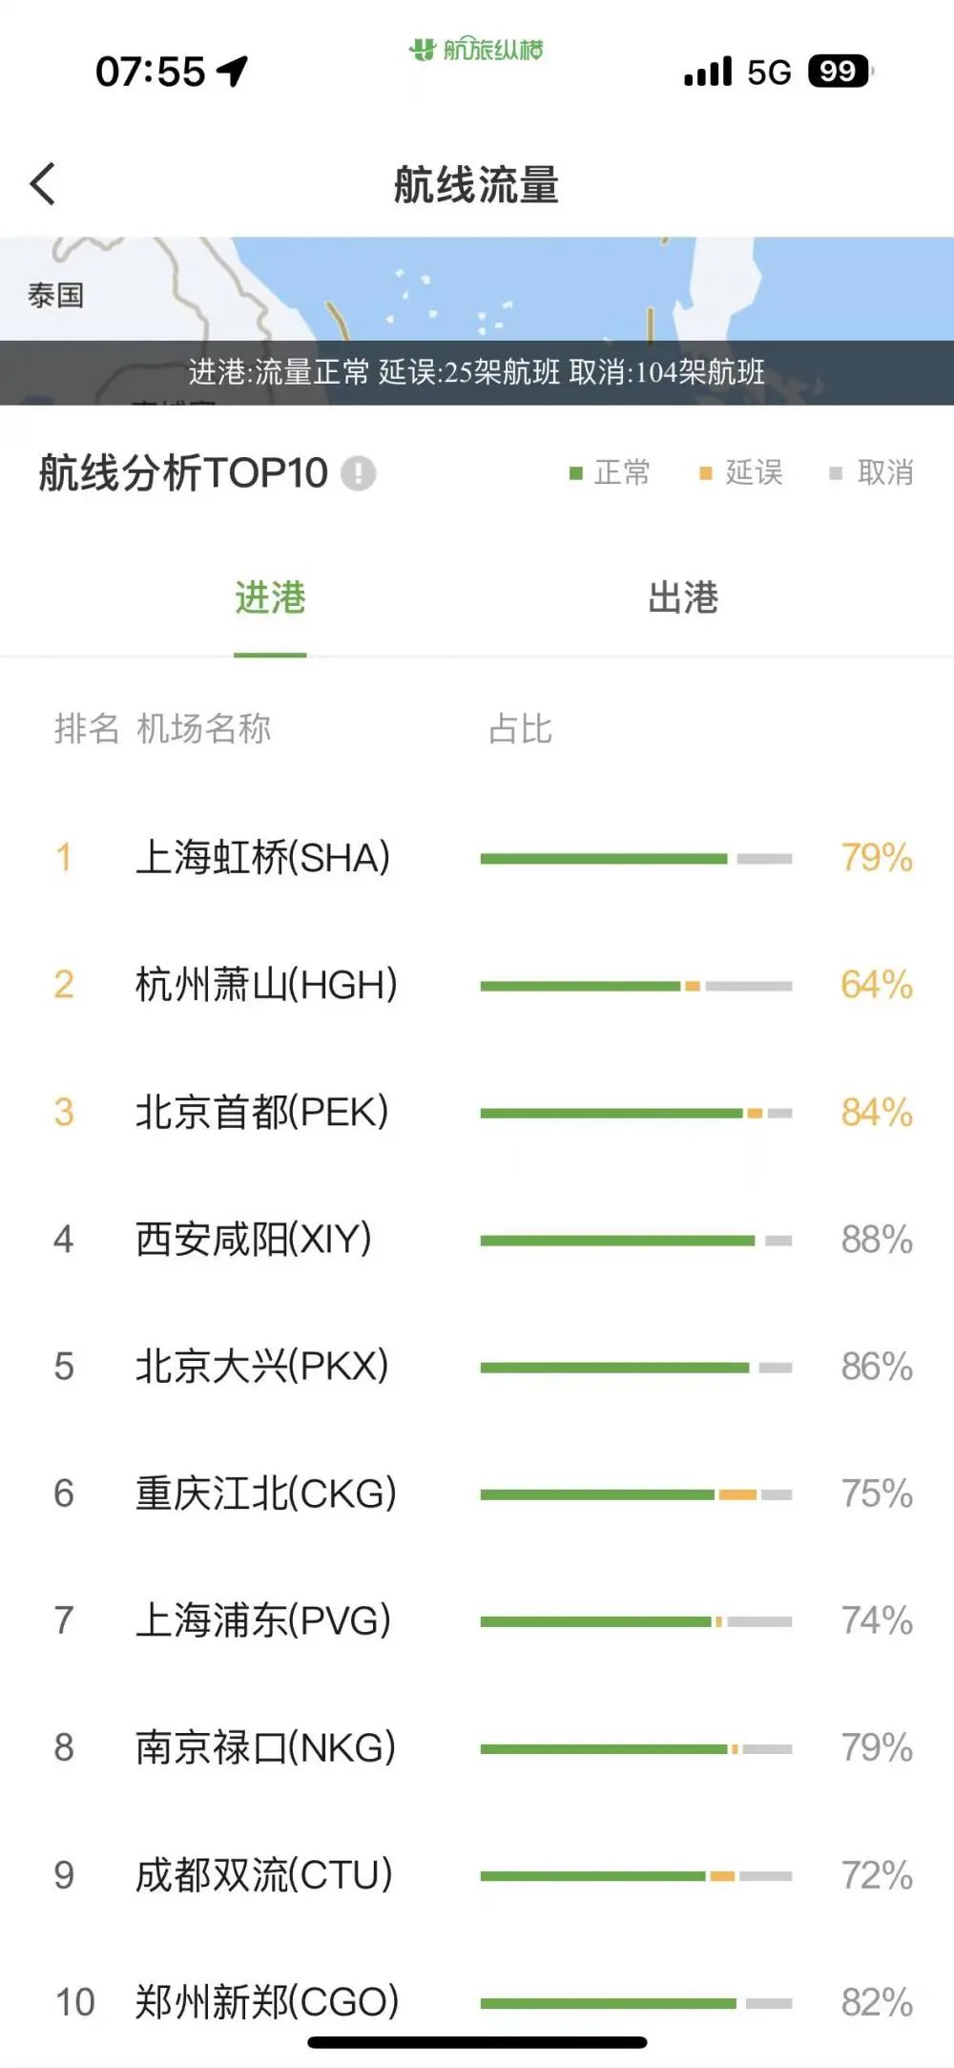Tap the 航旅纵横 logo at top
This screenshot has width=954, height=2068.
[476, 49]
